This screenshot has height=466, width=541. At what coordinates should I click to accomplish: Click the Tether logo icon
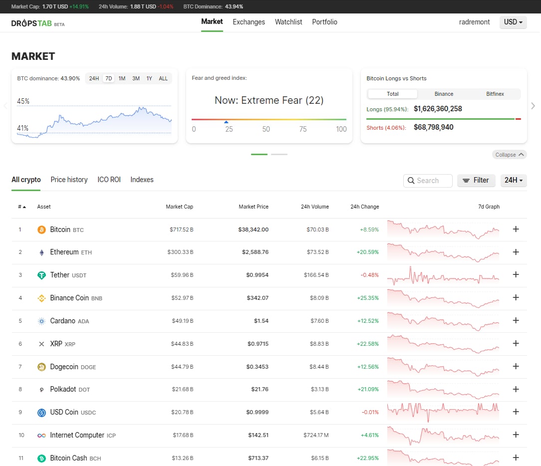(41, 275)
